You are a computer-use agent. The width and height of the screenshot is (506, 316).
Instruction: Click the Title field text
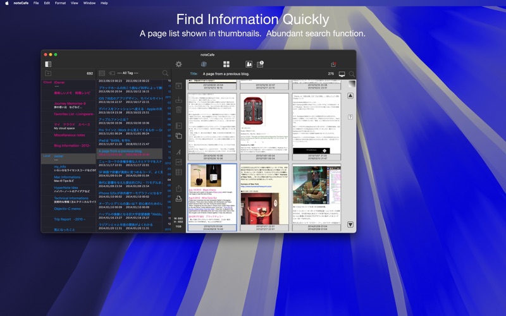[x=226, y=74]
